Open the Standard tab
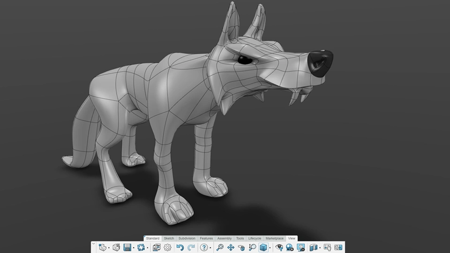 coord(152,238)
